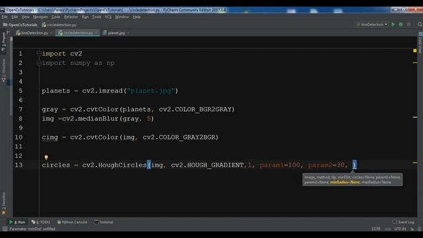This screenshot has height=238, width=423.
Task: Open the Favorites tool window sidebar button
Action: point(3,203)
